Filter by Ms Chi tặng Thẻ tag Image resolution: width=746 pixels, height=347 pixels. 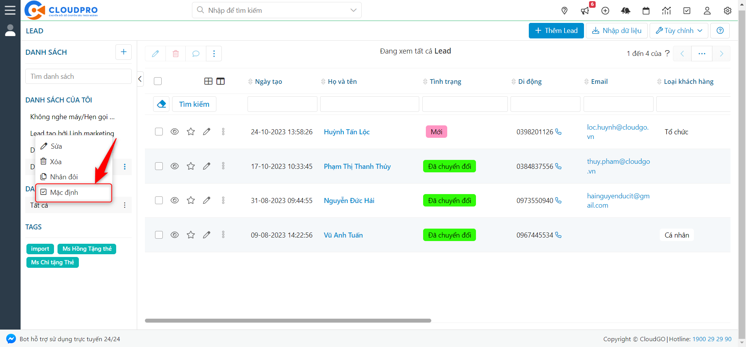[x=52, y=262]
